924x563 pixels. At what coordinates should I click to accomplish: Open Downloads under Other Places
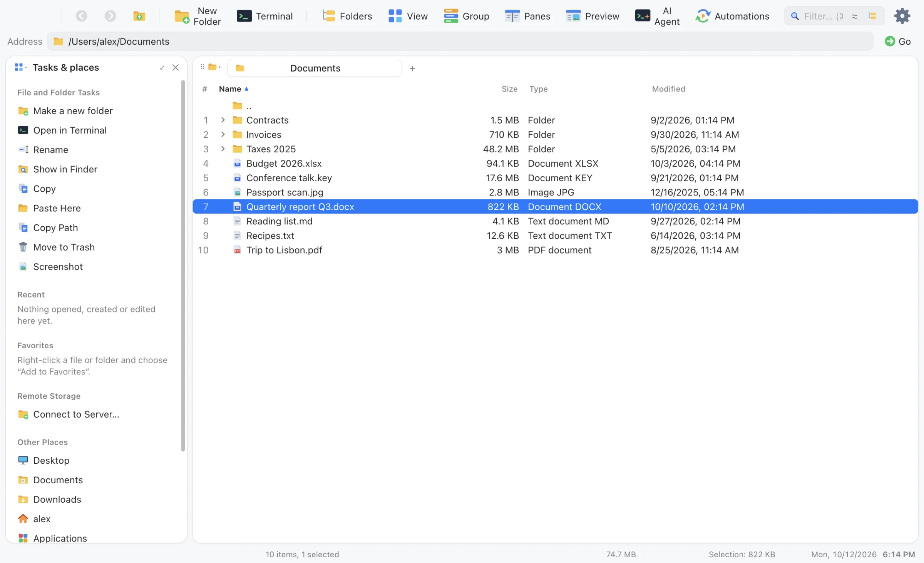coord(50,500)
